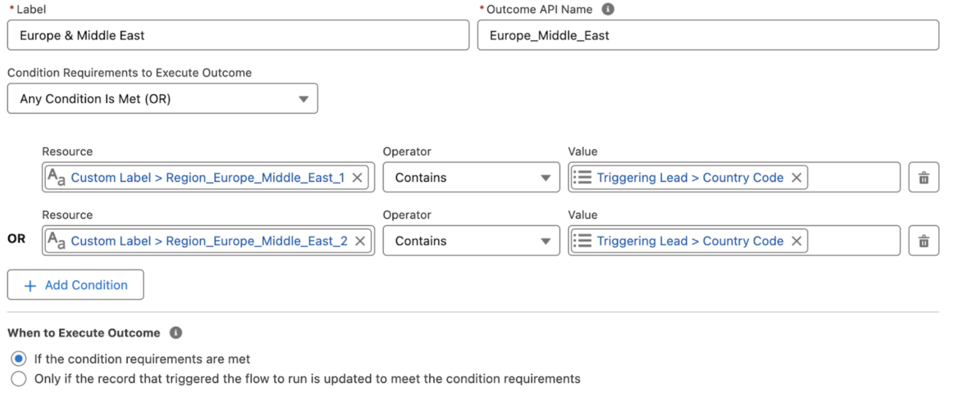
Task: Remove Country Code value from the second condition
Action: pos(796,240)
